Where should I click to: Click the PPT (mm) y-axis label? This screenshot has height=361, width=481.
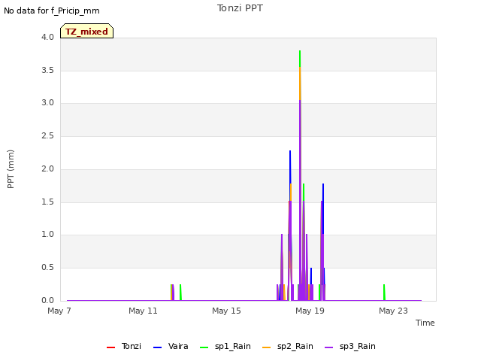click(11, 169)
